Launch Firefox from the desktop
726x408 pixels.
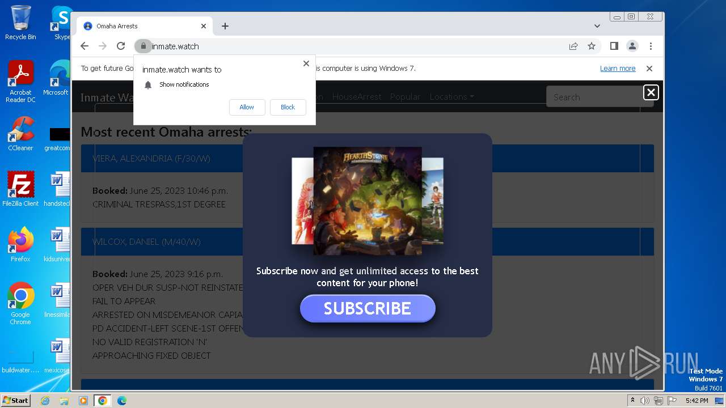click(20, 245)
